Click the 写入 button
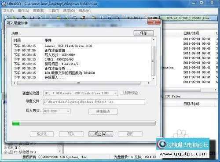The image size is (220, 162). coord(71,134)
